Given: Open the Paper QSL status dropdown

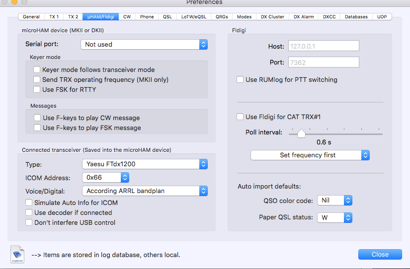Looking at the screenshot, I should (334, 217).
